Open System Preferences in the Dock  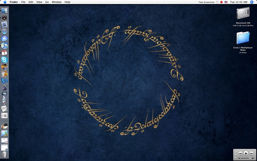click(4, 116)
